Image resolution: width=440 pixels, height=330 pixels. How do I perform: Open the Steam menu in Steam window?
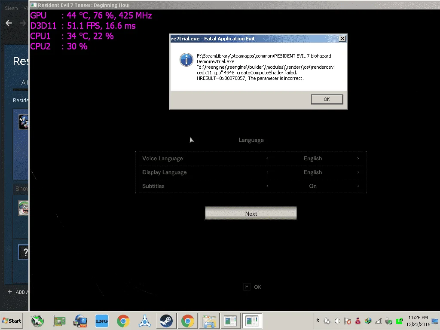[x=11, y=8]
